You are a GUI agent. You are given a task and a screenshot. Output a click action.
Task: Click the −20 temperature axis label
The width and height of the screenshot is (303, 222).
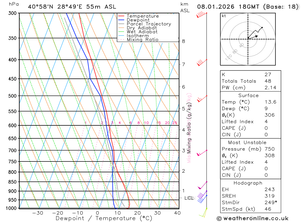coord(58,213)
